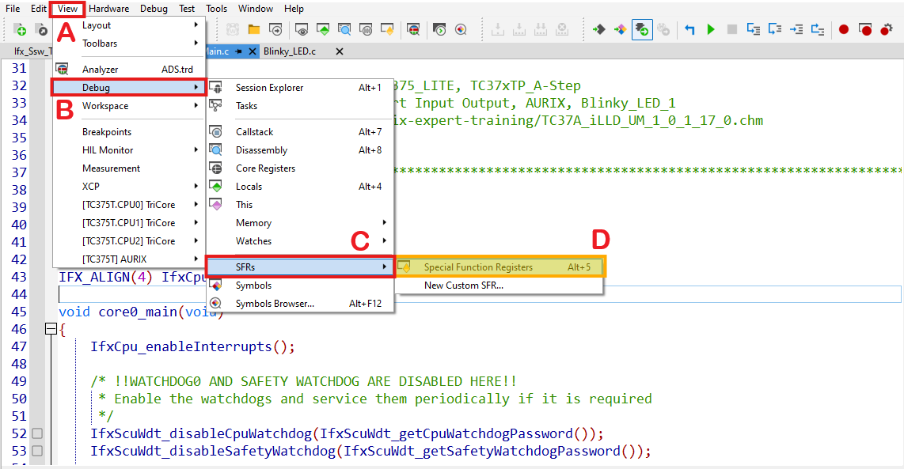Open the Hardware menu
This screenshot has height=469, width=904.
(x=109, y=8)
